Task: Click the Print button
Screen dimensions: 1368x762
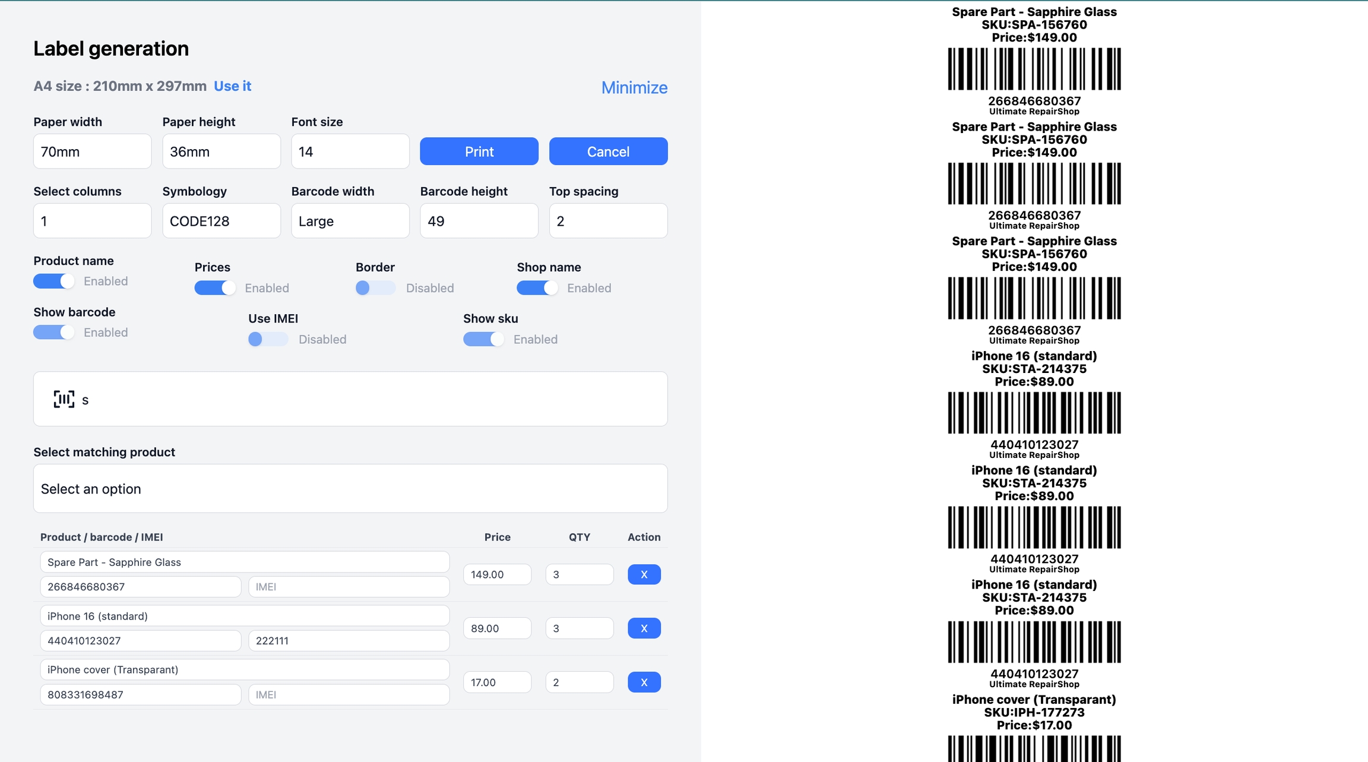Action: click(x=479, y=151)
